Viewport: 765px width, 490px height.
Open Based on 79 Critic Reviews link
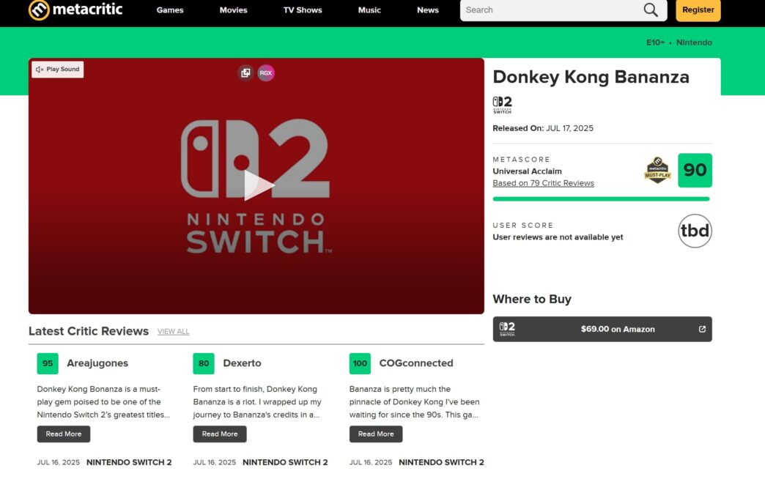tap(543, 183)
